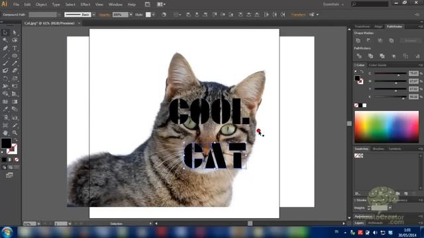Click the Exclude shape mode icon
Screen dimensions: 424x238
[392, 40]
